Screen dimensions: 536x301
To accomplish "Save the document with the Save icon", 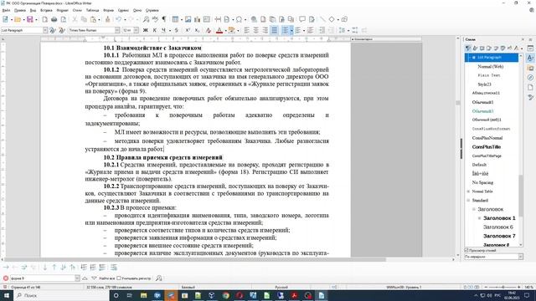I will (x=30, y=19).
